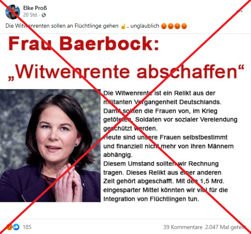Click the caption text 'Die Witwenrenten sollen an Flüchtlinge gehen'
This screenshot has height=234, width=251.
(62, 26)
